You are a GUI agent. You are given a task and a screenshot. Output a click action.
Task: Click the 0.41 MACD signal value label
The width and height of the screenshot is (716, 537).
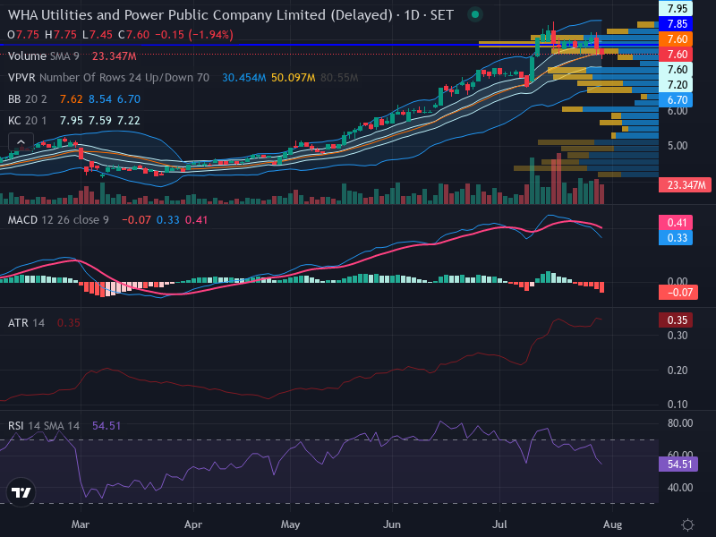click(x=676, y=222)
